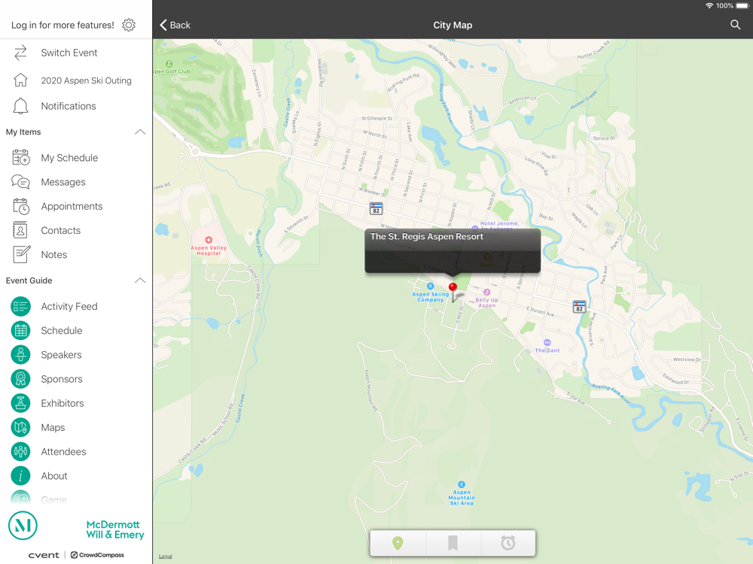Click the Switch Event arrows icon
The image size is (753, 564).
(20, 53)
